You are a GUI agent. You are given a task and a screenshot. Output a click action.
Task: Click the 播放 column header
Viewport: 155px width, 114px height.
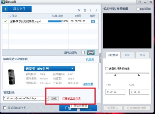(93, 16)
